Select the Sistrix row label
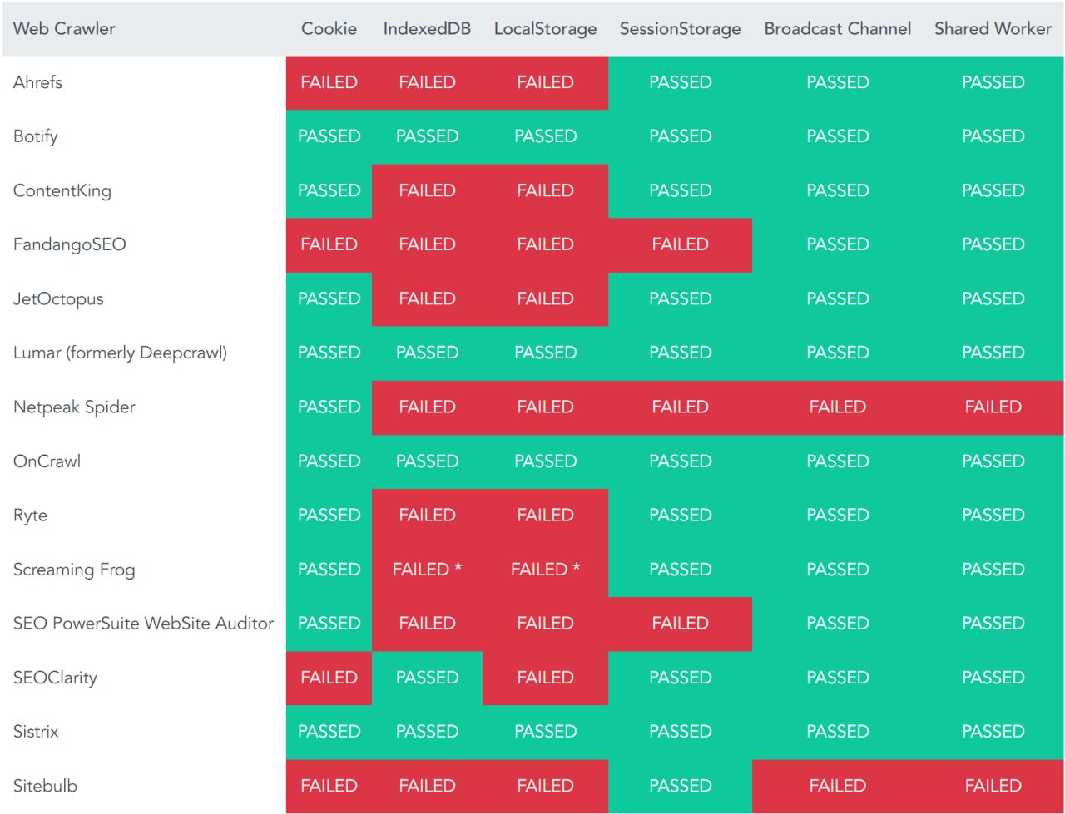Viewport: 1065px width, 814px height. coord(36,731)
